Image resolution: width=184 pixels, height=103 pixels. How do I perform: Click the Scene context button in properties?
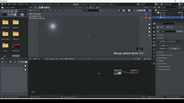(160, 27)
